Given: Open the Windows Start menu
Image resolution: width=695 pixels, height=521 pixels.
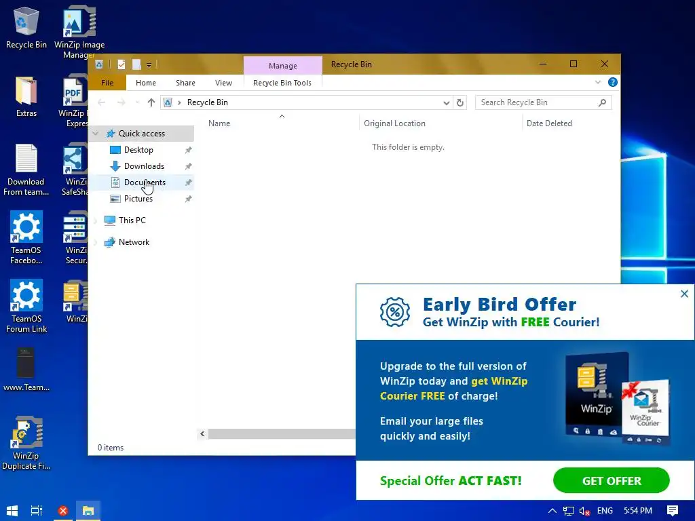Looking at the screenshot, I should [x=12, y=511].
